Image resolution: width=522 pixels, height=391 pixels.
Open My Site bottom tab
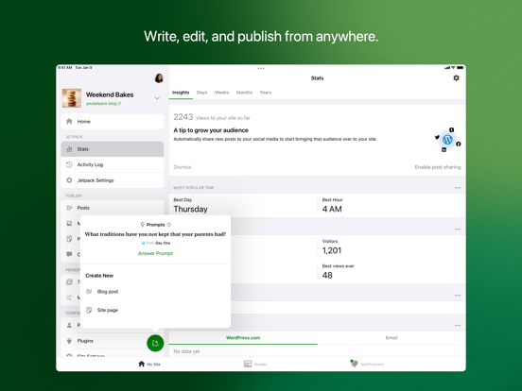(x=149, y=364)
